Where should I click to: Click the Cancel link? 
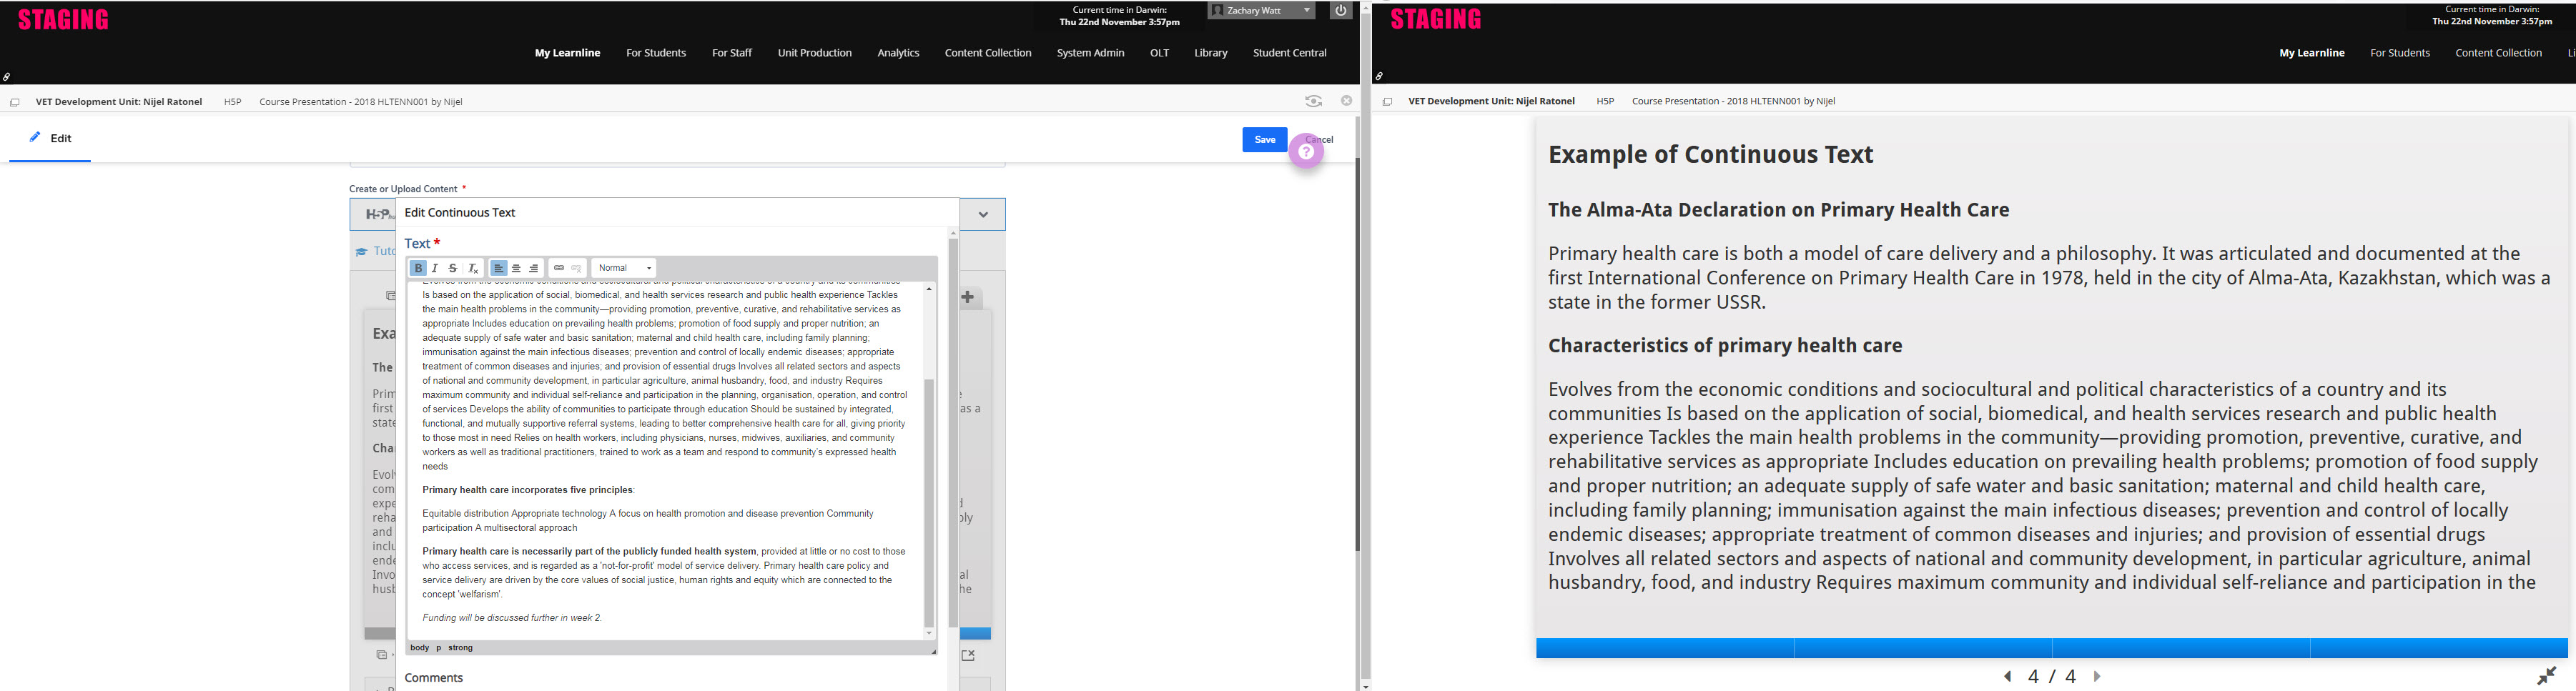pos(1320,140)
